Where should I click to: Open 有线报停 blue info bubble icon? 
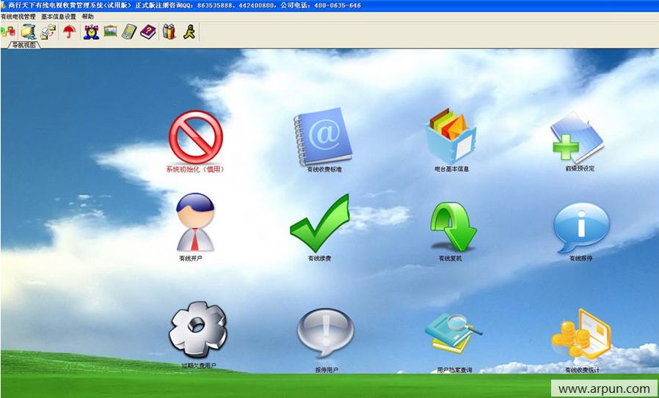point(580,227)
